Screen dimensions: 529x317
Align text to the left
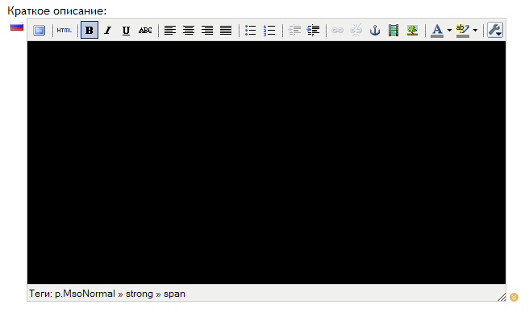coord(170,30)
